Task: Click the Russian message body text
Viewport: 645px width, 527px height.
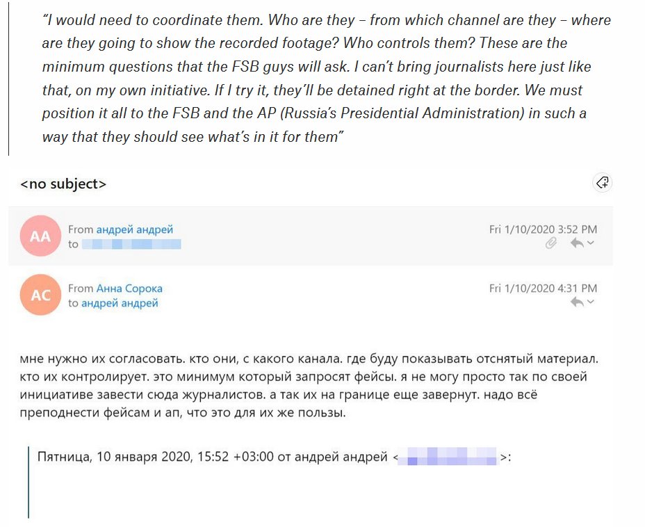Action: point(306,386)
